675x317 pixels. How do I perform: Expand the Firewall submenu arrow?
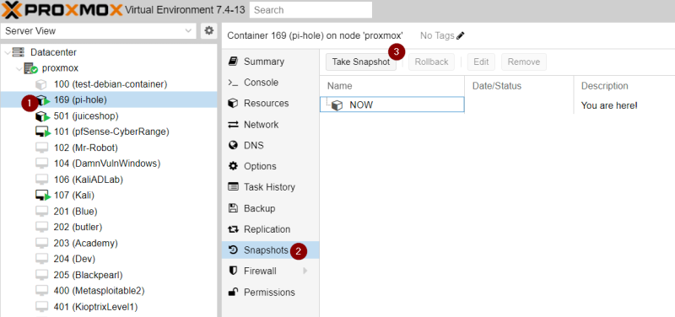[x=305, y=271]
